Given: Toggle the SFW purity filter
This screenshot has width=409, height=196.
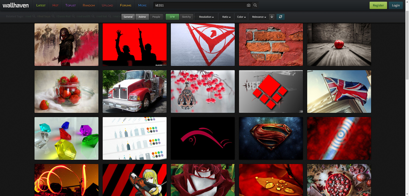Looking at the screenshot, I should click(x=172, y=17).
